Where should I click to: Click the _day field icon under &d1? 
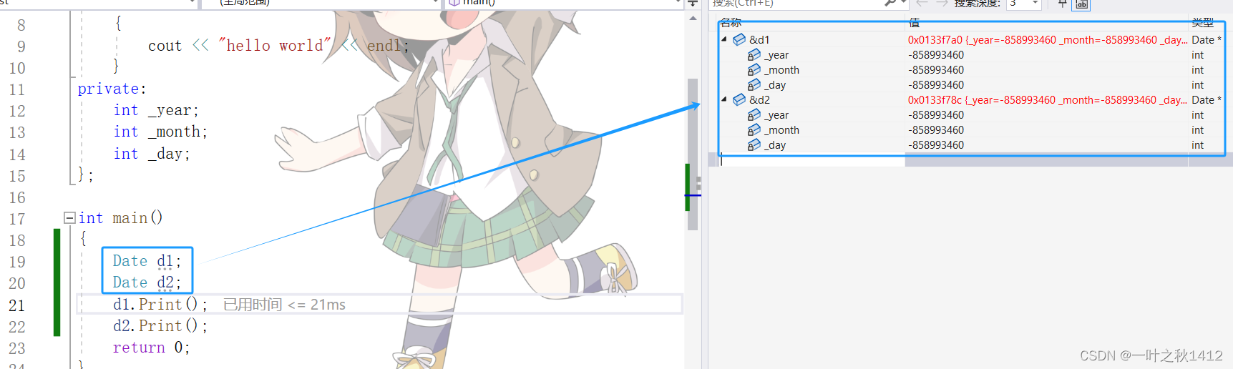tap(754, 84)
